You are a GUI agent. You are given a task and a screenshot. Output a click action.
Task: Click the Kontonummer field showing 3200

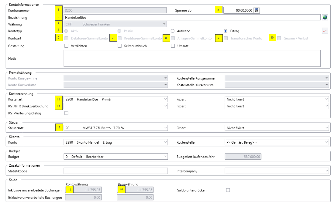pos(115,10)
